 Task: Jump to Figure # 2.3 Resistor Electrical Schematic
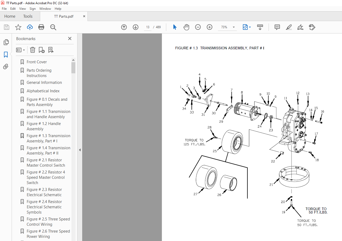pos(44,192)
